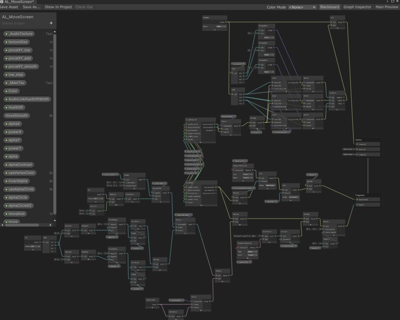Click the Check Out toolbar button
Image resolution: width=400 pixels, height=320 pixels.
click(84, 7)
